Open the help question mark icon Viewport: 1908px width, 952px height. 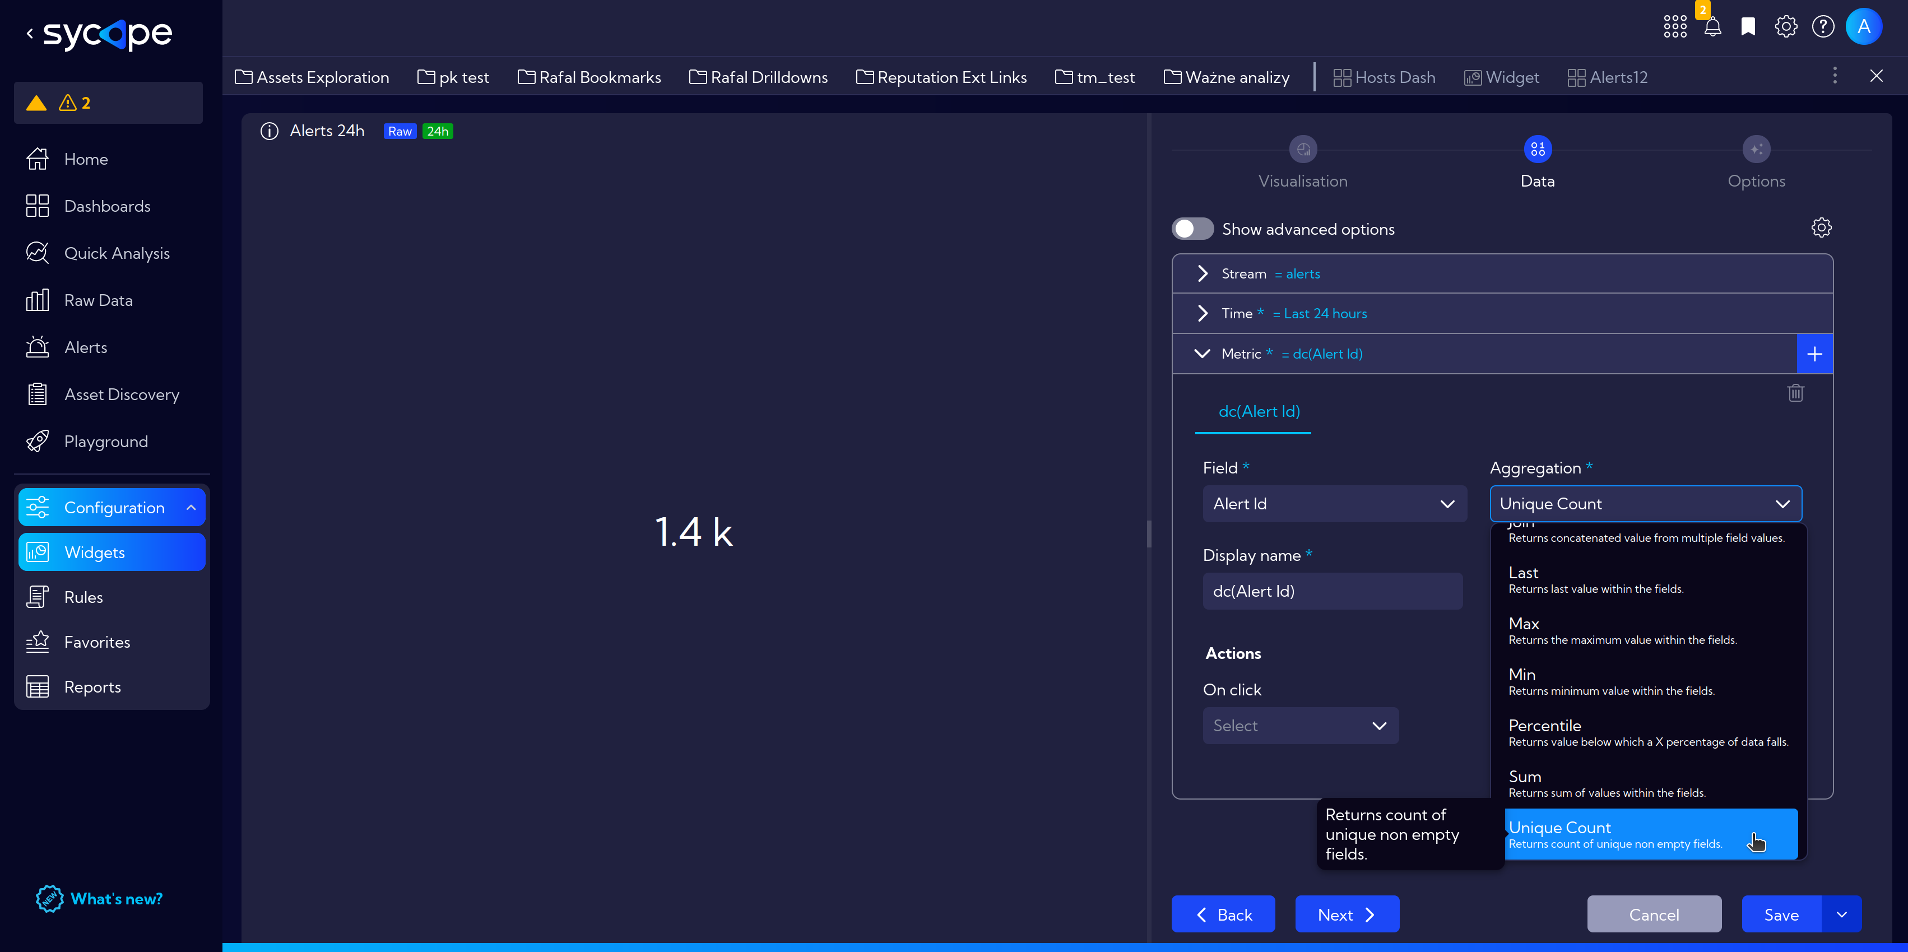point(1823,27)
